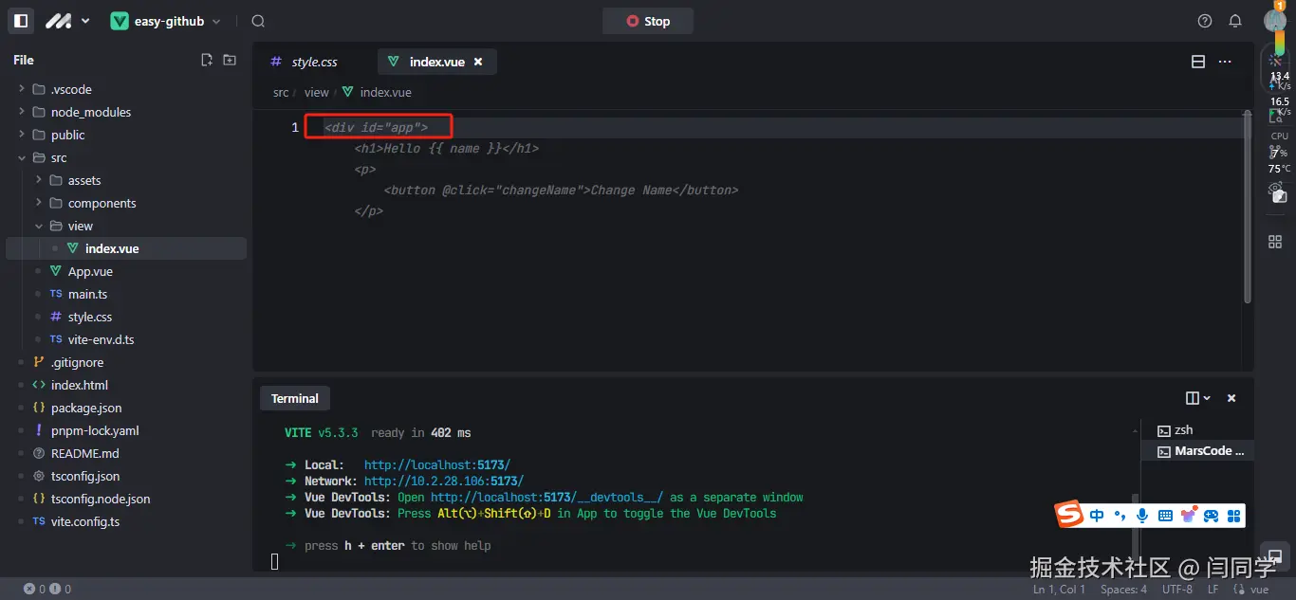Open the easy-github project dropdown
This screenshot has height=600, width=1296.
point(165,21)
